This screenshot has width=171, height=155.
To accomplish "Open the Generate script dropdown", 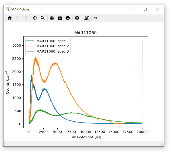I will coord(87,18).
